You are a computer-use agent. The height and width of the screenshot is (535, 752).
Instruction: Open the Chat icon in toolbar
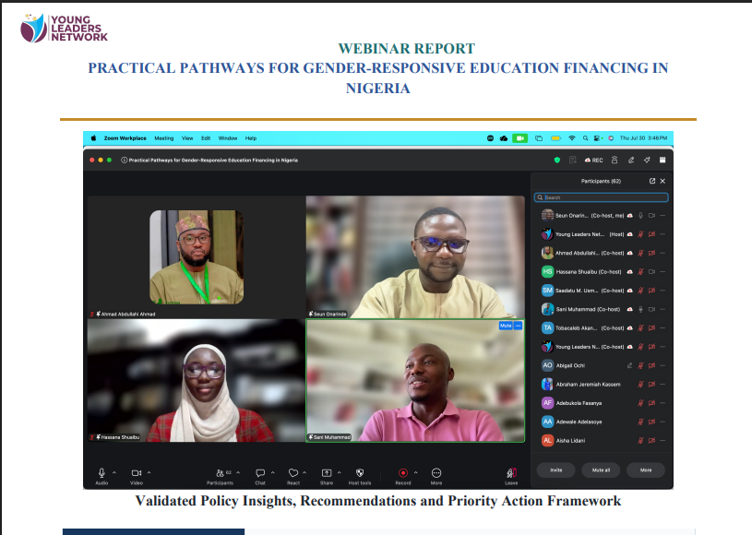pyautogui.click(x=260, y=472)
